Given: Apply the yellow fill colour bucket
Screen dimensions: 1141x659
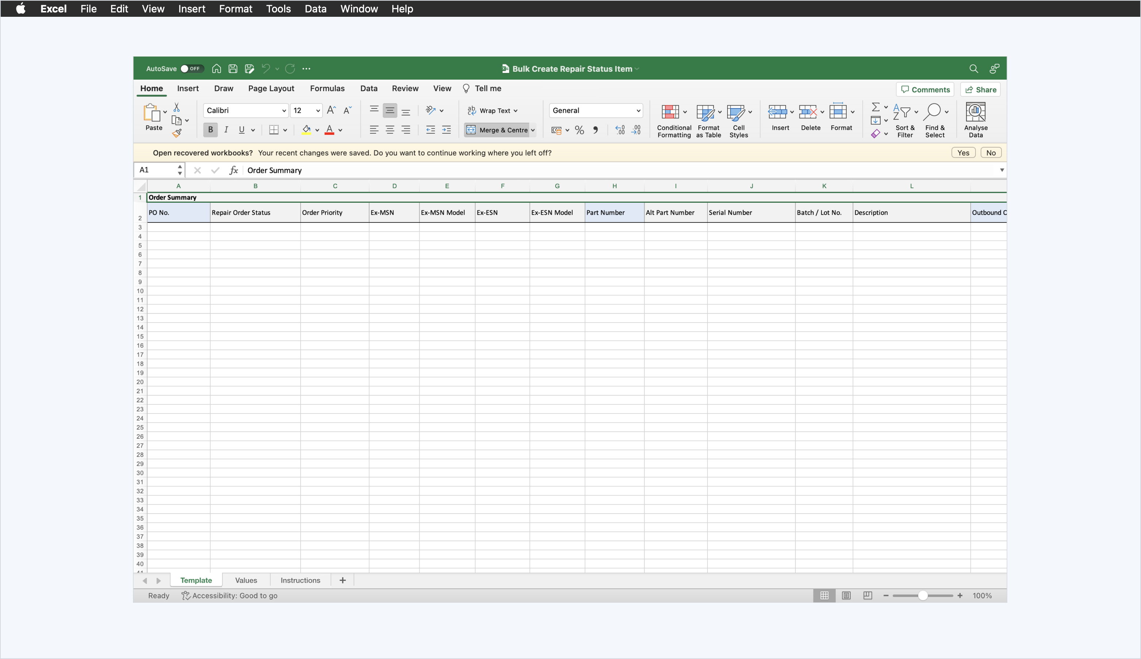Looking at the screenshot, I should point(306,130).
